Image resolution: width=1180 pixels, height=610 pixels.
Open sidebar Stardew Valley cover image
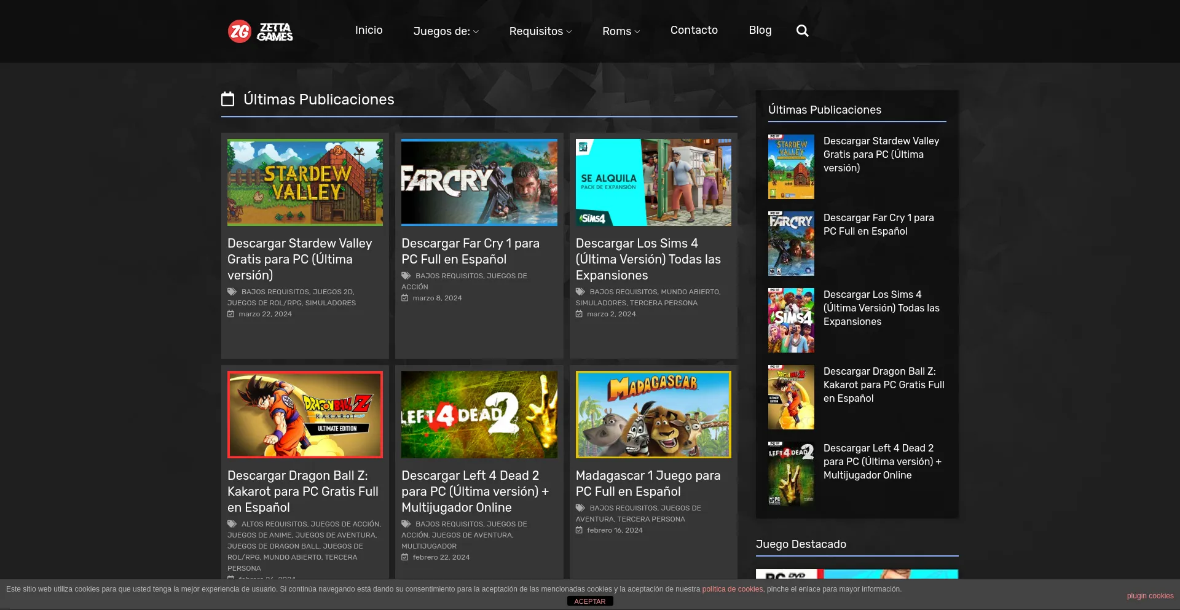(791, 166)
